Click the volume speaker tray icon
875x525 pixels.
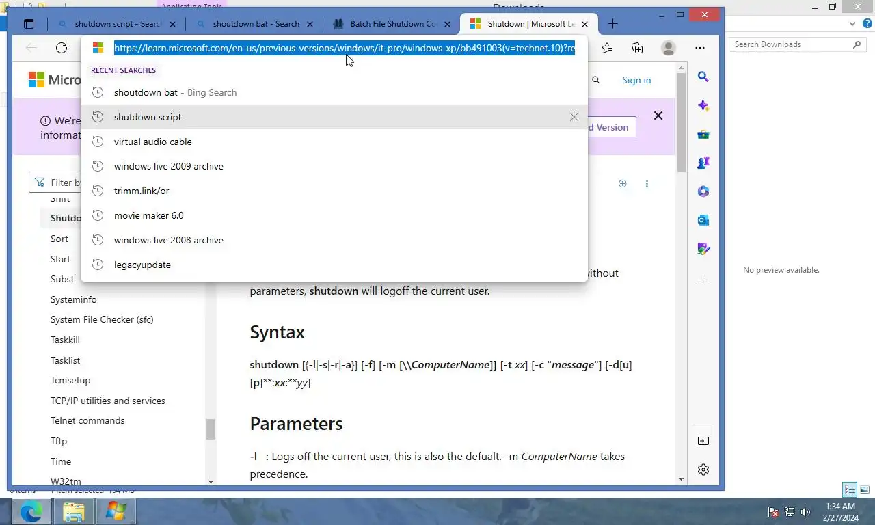pos(805,511)
